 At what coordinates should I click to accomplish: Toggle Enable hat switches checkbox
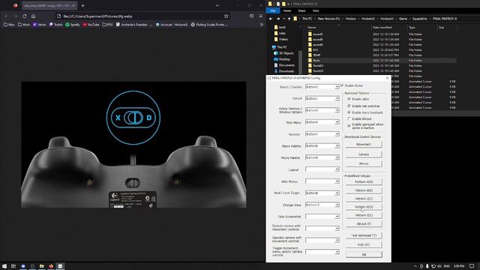click(349, 106)
